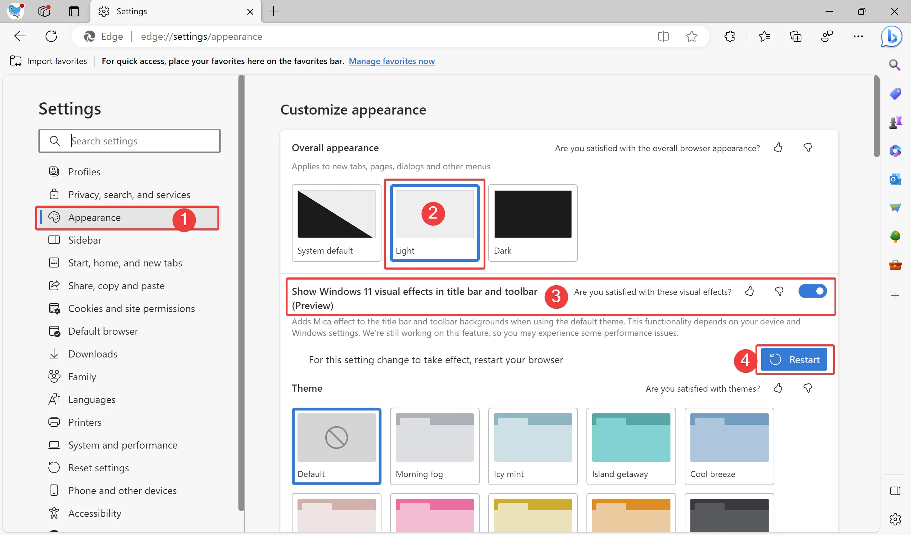Select the Icy mint theme
The width and height of the screenshot is (911, 535).
[x=532, y=446]
